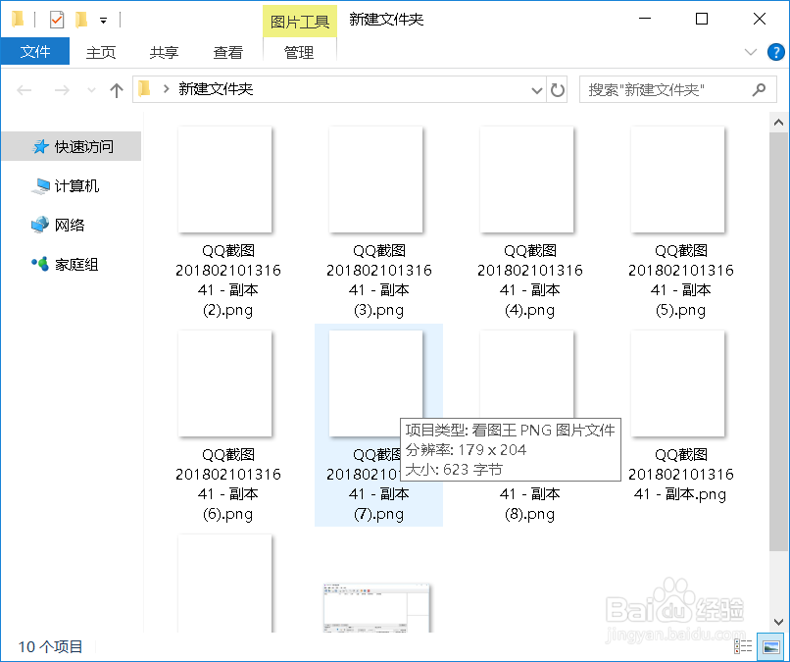Select file 副本 (7).png thumbnail

point(375,383)
